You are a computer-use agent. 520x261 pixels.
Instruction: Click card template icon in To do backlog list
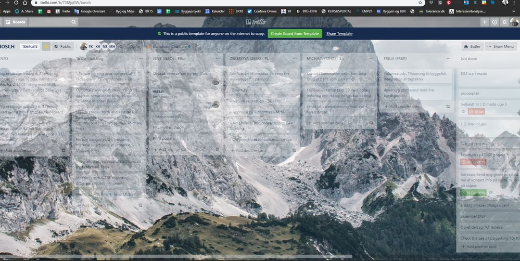click(x=141, y=205)
